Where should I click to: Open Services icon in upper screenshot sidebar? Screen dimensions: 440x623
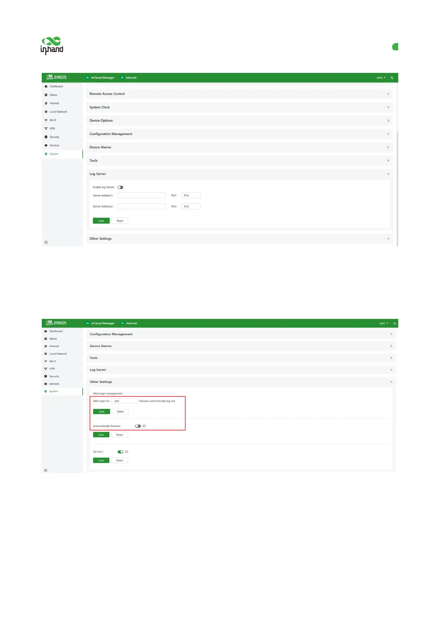[46, 145]
